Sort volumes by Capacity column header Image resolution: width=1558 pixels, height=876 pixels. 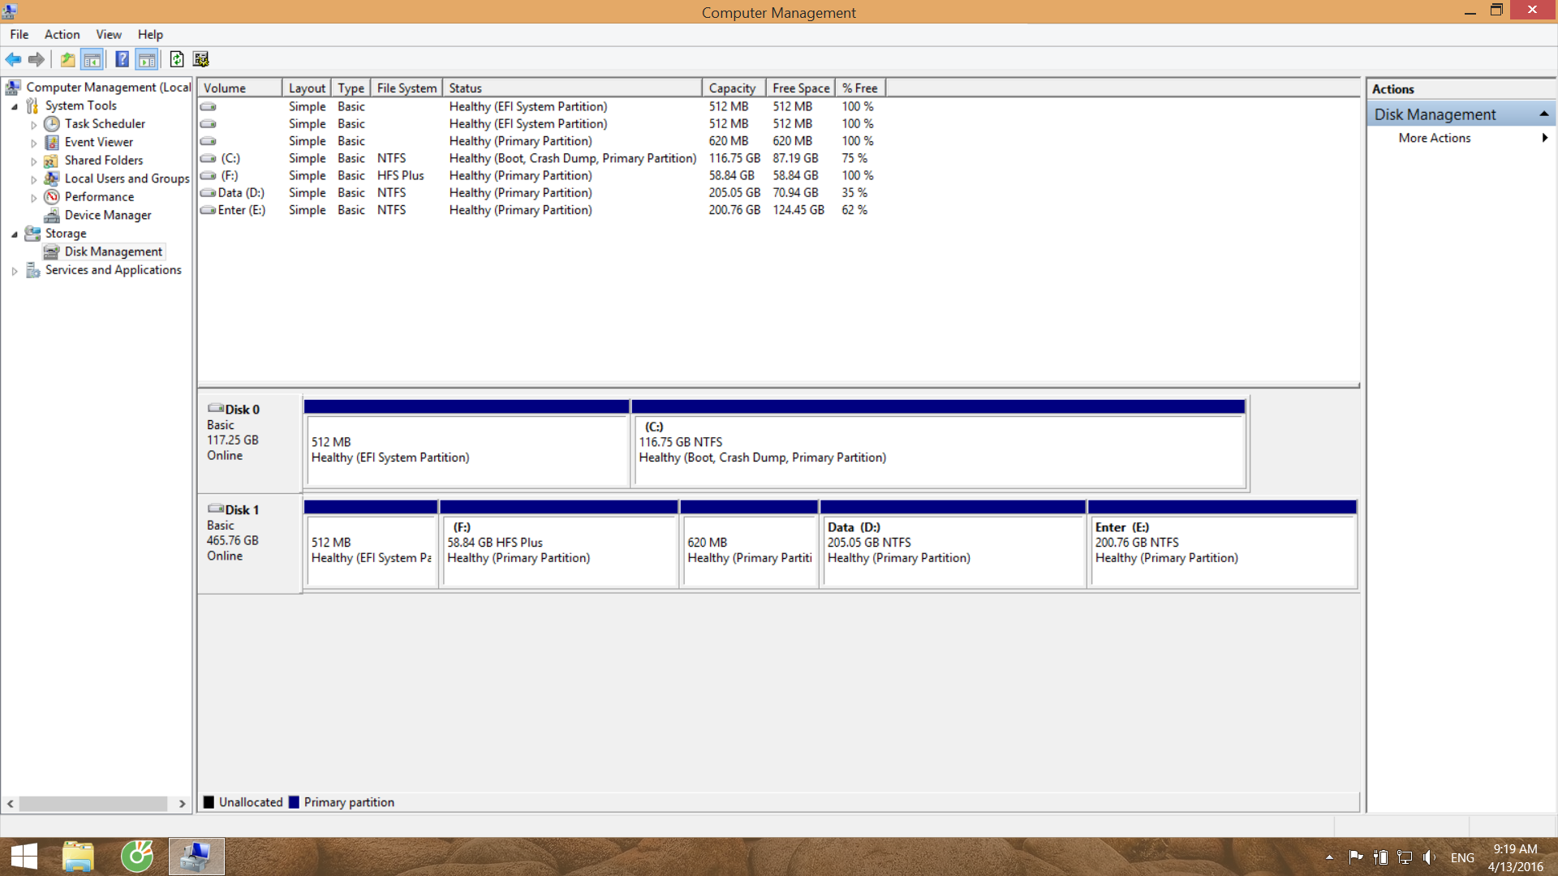[731, 88]
